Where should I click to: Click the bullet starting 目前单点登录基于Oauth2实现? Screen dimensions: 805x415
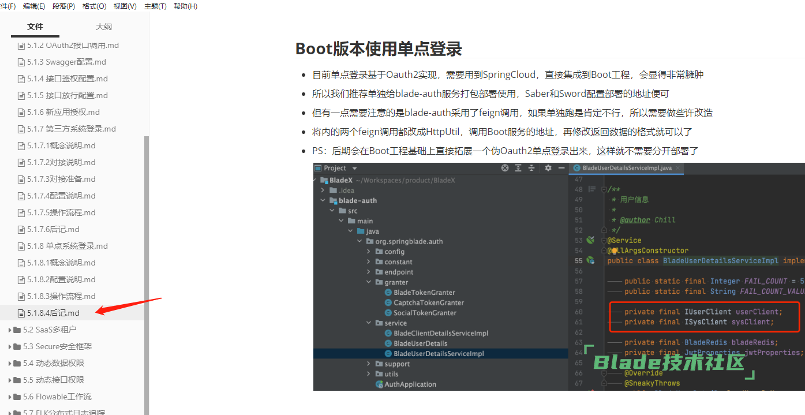(508, 74)
